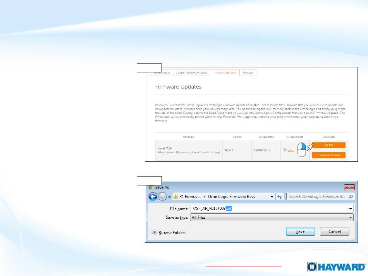Click the Local MSP hardware cell
Image resolution: width=368 pixels, height=276 pixels.
189,150
